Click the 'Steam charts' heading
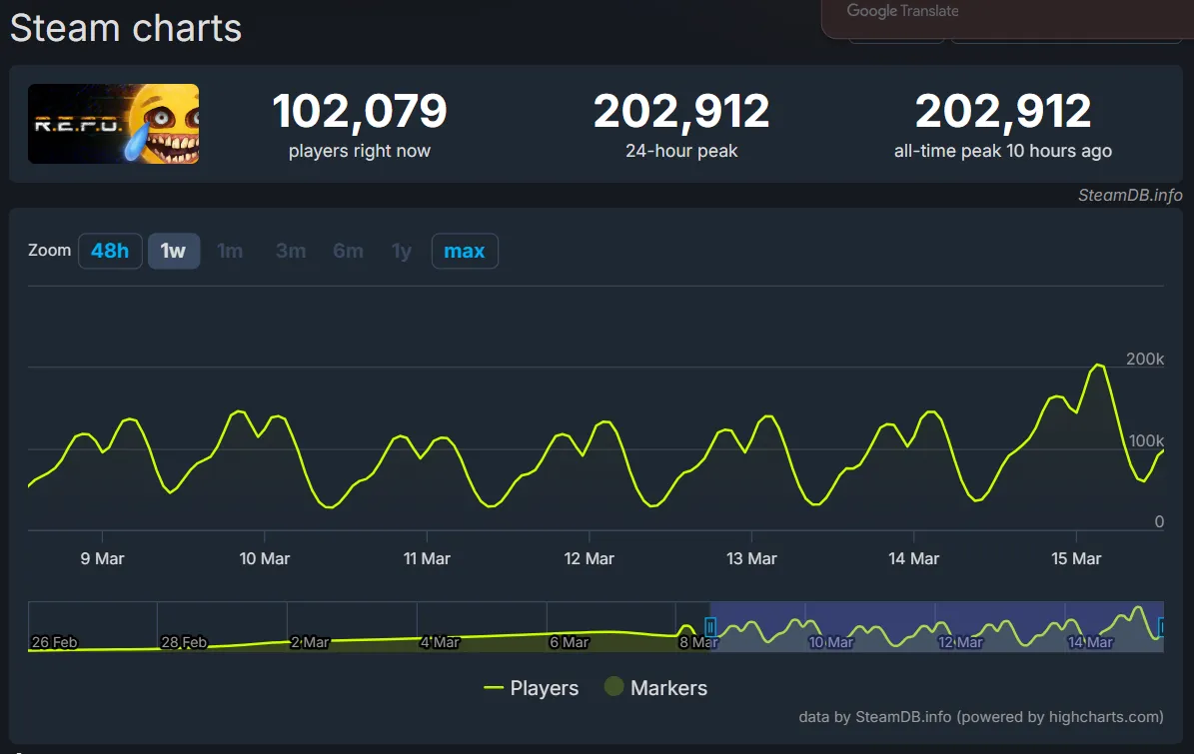 (126, 29)
